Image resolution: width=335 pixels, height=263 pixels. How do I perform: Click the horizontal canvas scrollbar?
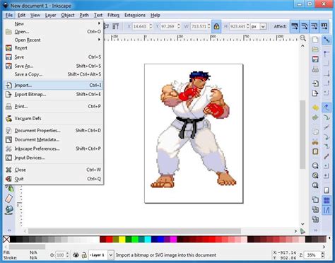tap(134, 231)
